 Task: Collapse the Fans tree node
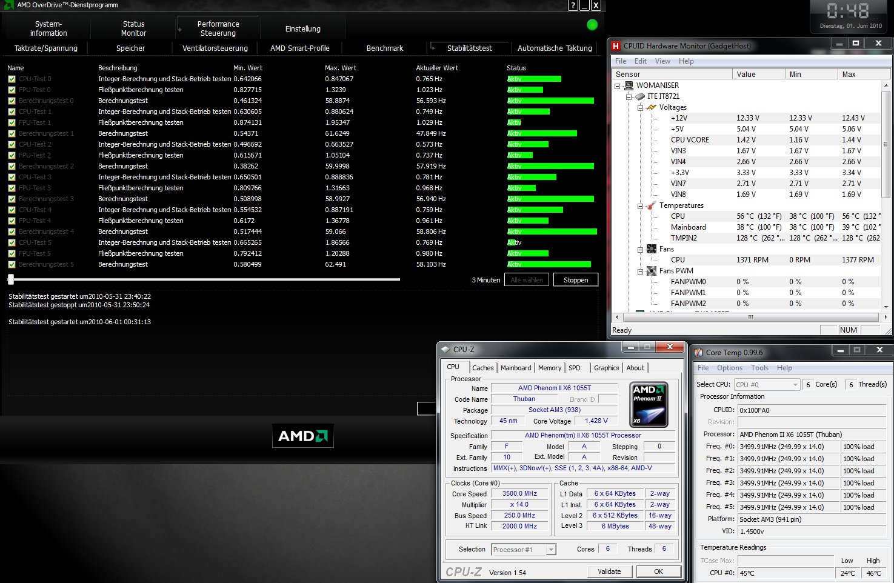pos(640,249)
